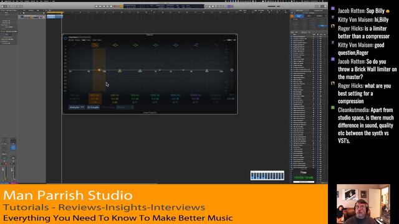Click the right channel strip volume fader

point(12,170)
